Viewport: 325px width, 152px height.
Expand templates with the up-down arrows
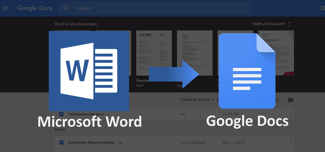[x=289, y=24]
